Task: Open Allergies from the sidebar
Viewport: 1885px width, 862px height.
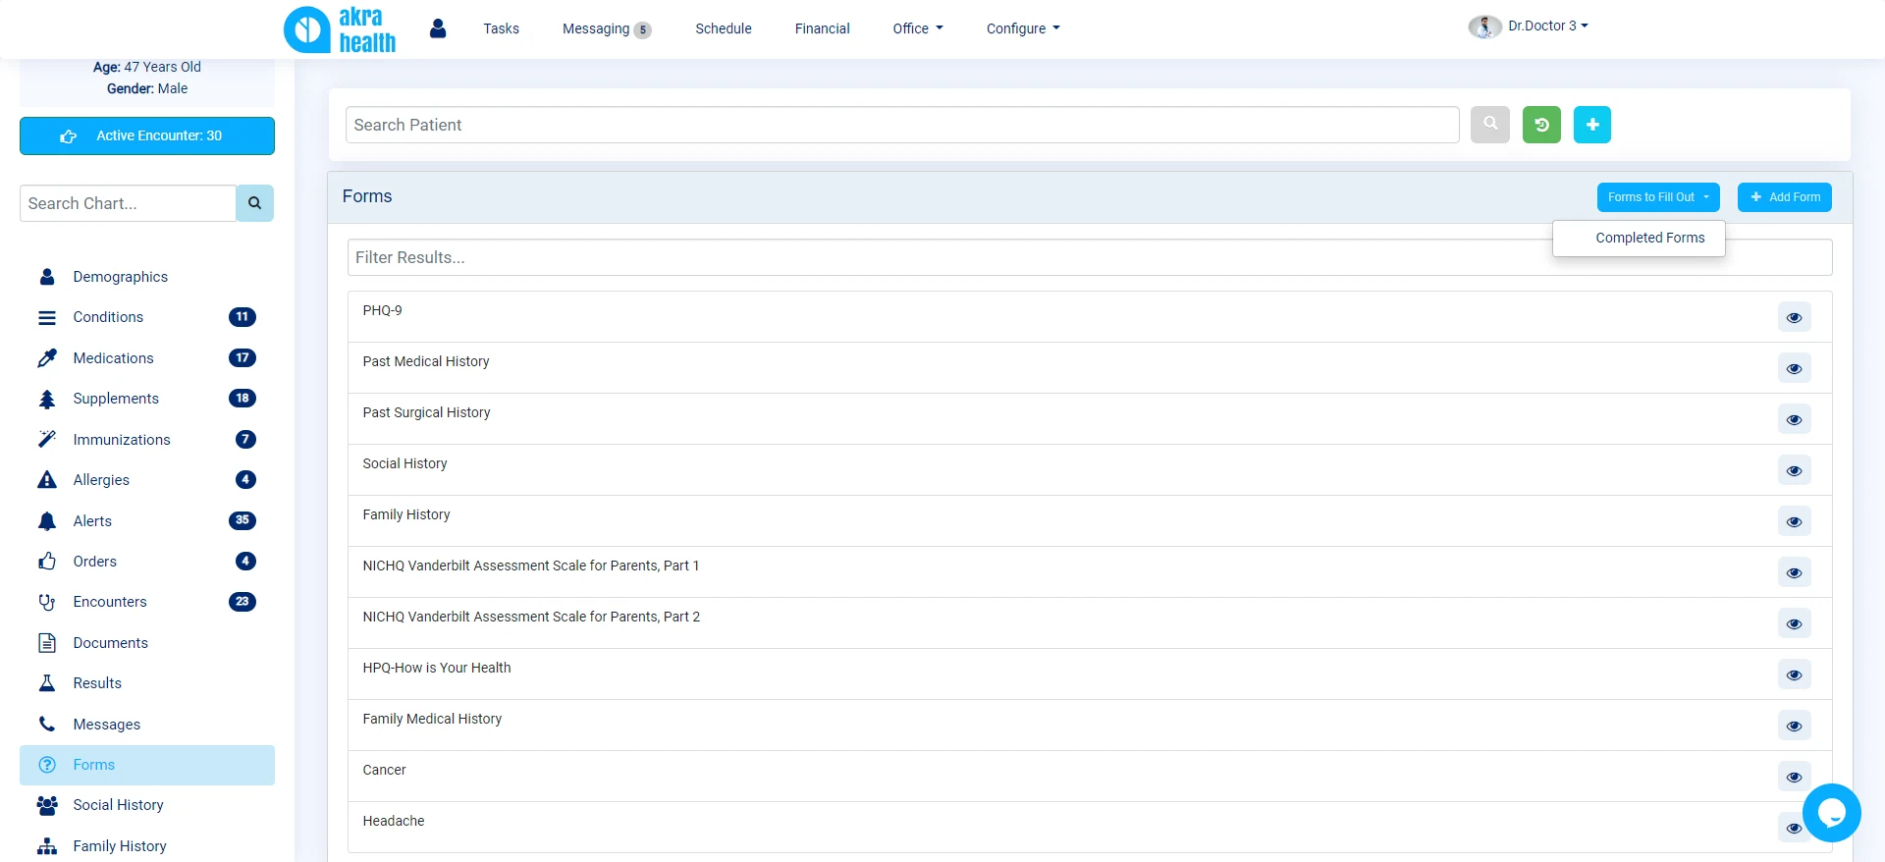Action: (x=101, y=480)
